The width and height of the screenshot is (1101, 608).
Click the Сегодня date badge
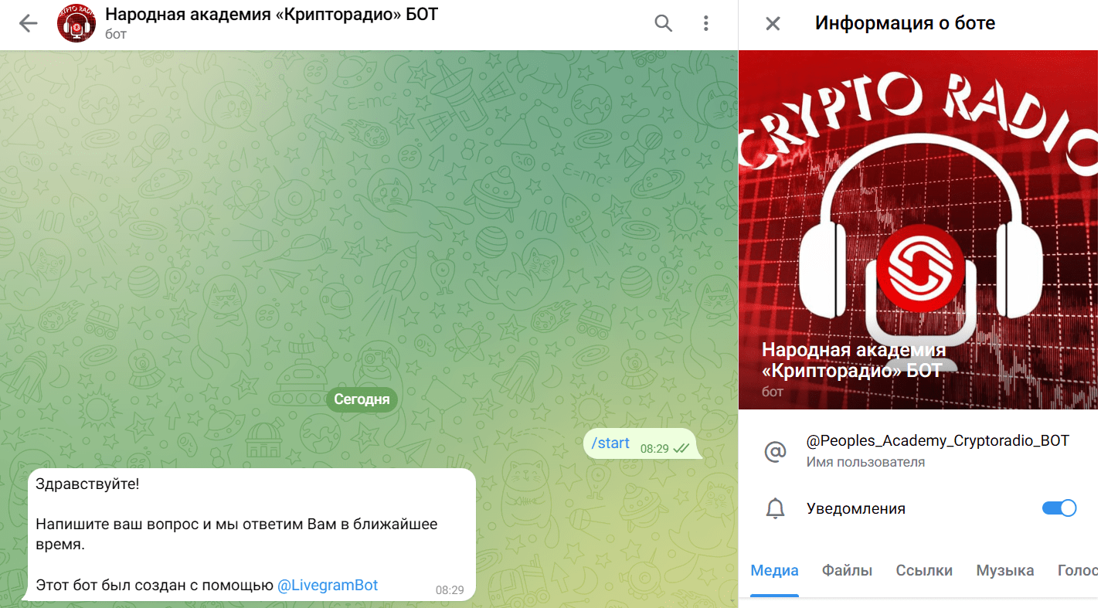point(362,400)
